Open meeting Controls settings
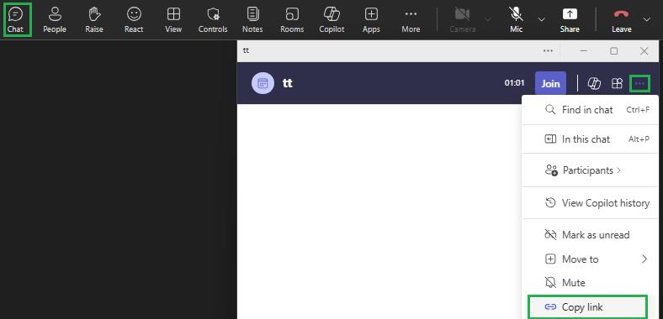663x319 pixels. 213,20
